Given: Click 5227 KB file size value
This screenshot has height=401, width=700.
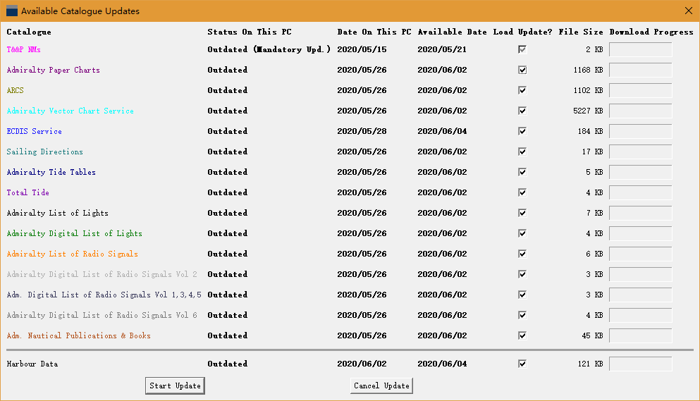Looking at the screenshot, I should (x=588, y=111).
